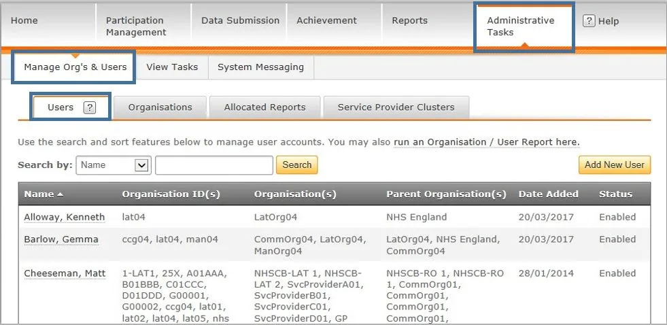Open user Cheeseman, Matt
The width and height of the screenshot is (667, 325).
65,273
